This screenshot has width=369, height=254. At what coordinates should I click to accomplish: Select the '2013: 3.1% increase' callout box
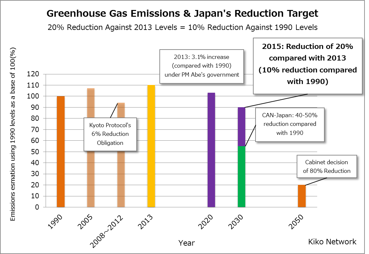(x=202, y=66)
